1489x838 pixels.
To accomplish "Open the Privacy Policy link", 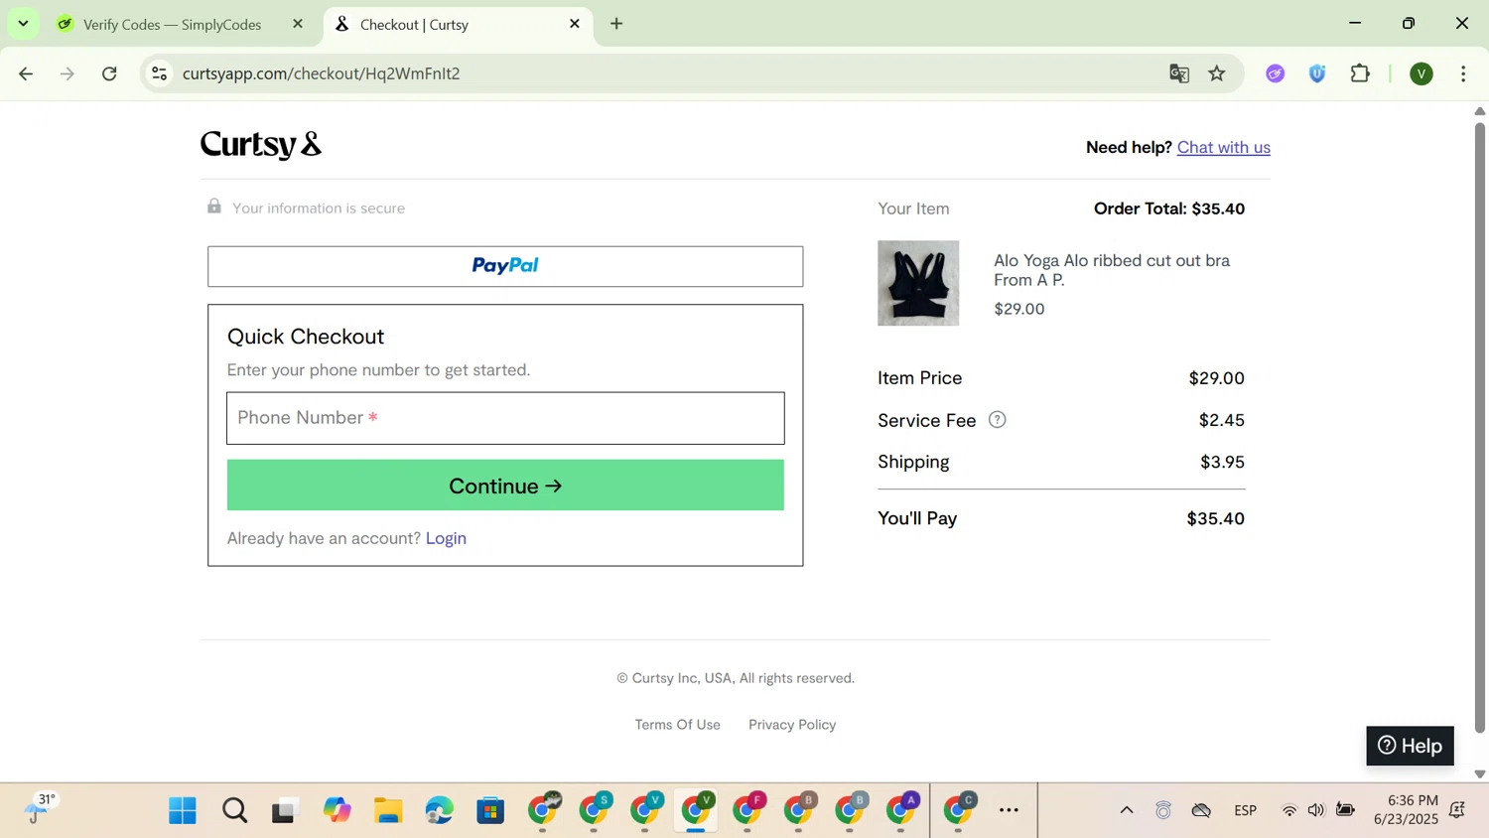I will (x=792, y=725).
